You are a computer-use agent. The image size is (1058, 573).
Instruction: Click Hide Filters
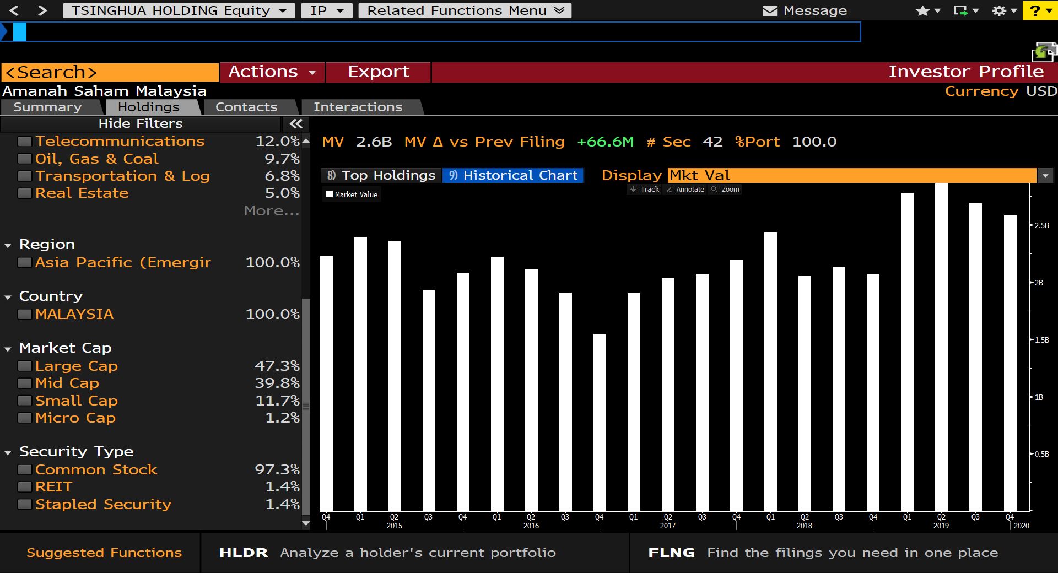tap(141, 123)
